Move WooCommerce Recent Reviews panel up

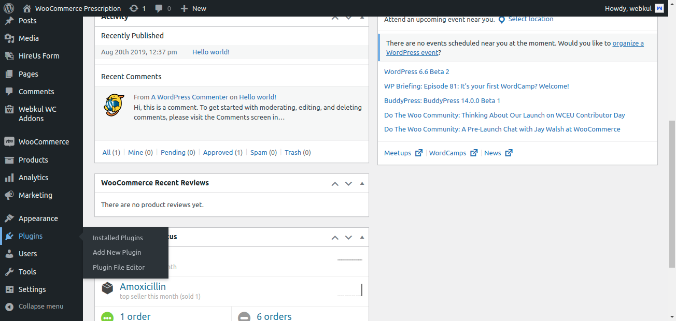334,183
